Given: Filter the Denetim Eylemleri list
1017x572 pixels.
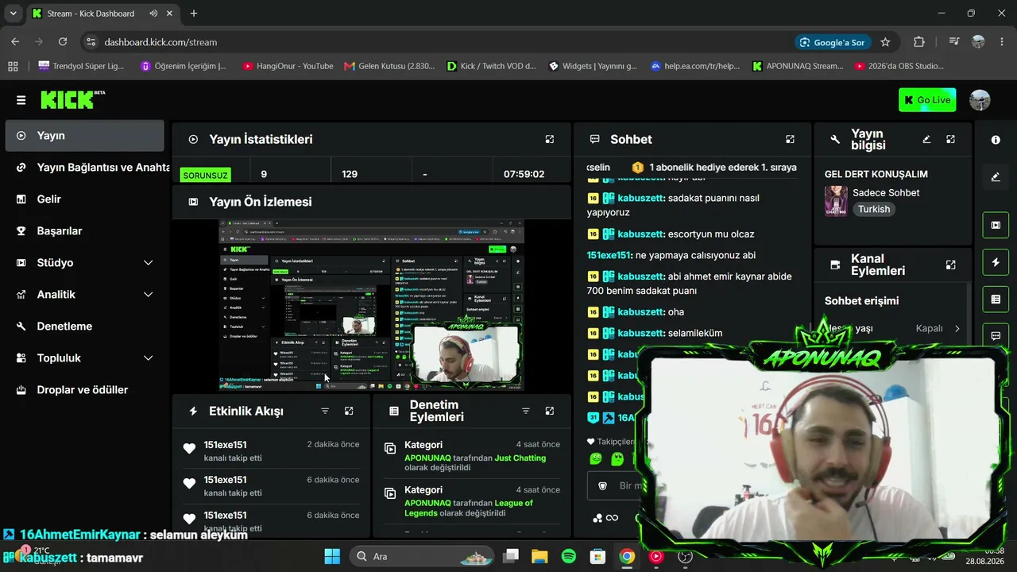Looking at the screenshot, I should [525, 411].
